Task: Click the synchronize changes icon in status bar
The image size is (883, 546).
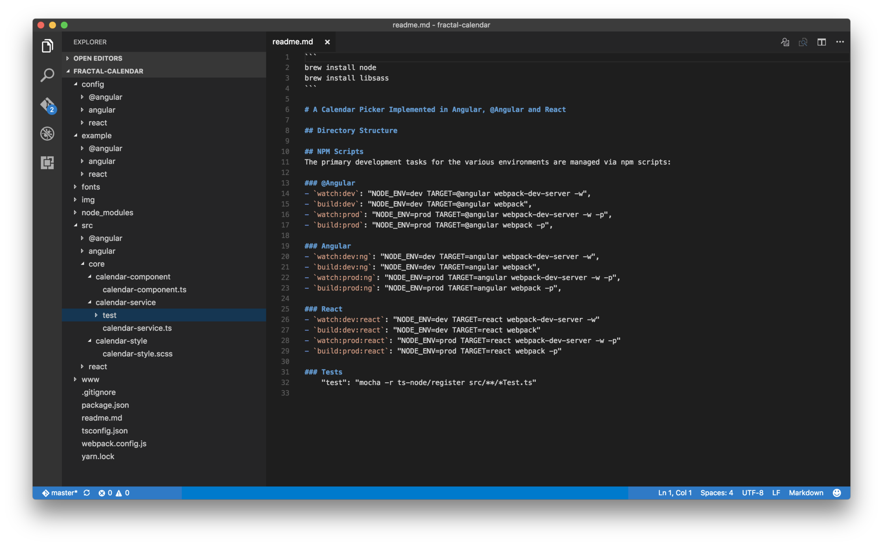Action: (87, 493)
